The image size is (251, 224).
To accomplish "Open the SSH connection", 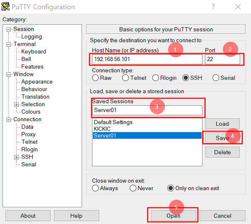I will 173,216.
